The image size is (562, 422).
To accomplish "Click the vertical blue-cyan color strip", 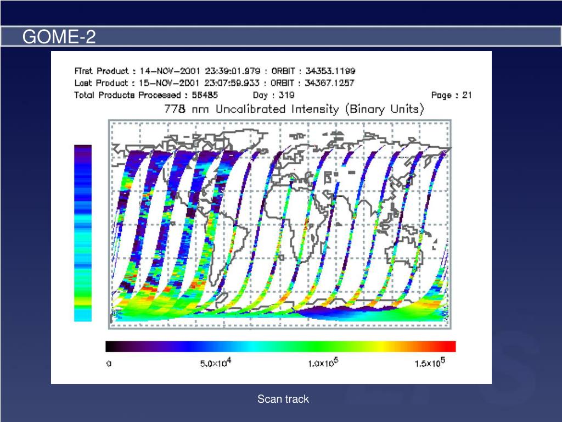I will 83,233.
